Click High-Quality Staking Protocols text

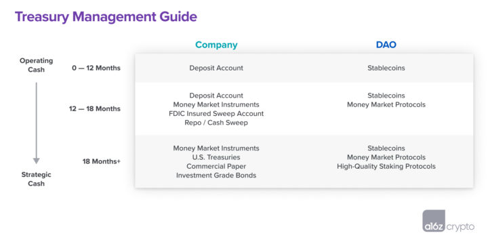coord(386,166)
